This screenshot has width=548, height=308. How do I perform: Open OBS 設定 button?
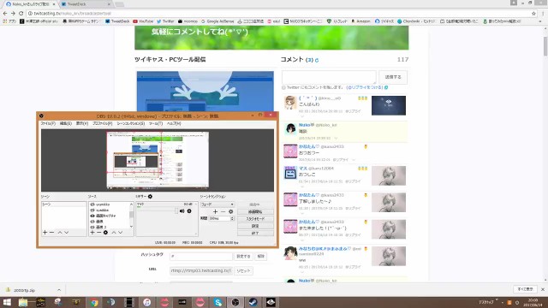pos(255,226)
